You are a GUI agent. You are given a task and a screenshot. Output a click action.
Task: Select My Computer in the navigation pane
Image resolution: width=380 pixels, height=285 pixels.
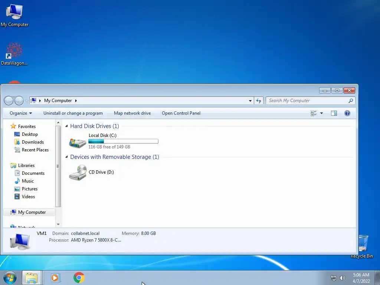(x=29, y=212)
